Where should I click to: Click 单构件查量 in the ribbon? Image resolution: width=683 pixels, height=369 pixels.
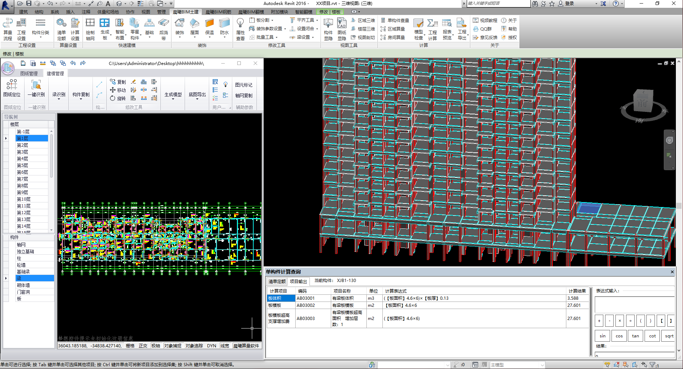(395, 20)
